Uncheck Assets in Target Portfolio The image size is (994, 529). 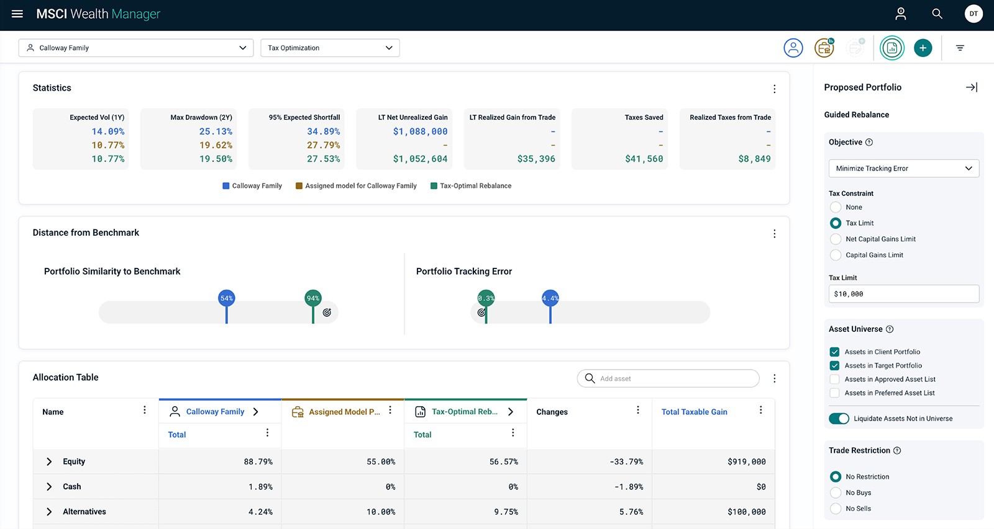pos(834,365)
